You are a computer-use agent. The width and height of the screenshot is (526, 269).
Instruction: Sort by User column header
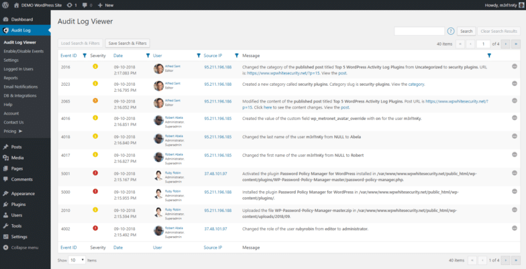(157, 56)
